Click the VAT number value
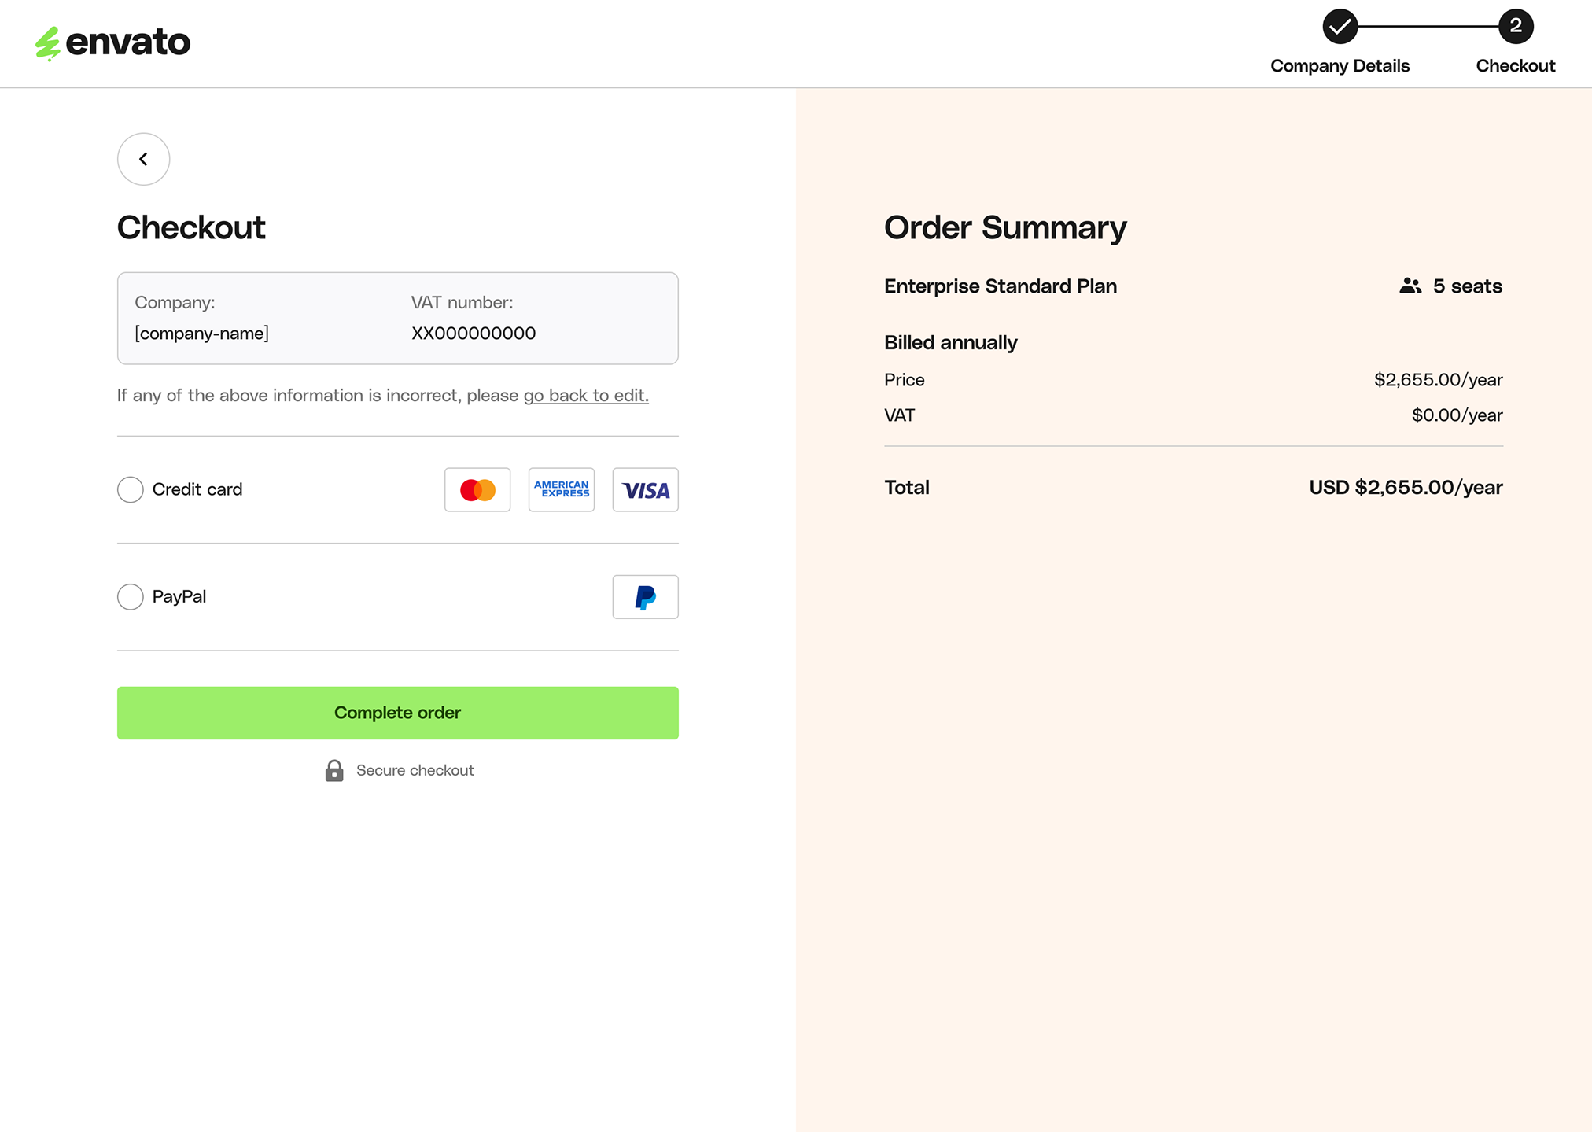 (474, 334)
